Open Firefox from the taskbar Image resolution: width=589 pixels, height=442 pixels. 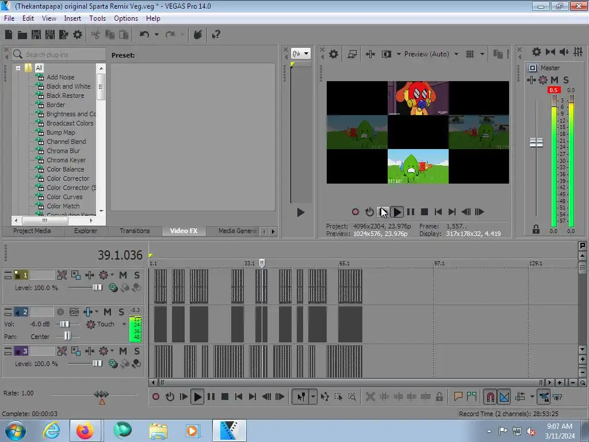point(85,430)
